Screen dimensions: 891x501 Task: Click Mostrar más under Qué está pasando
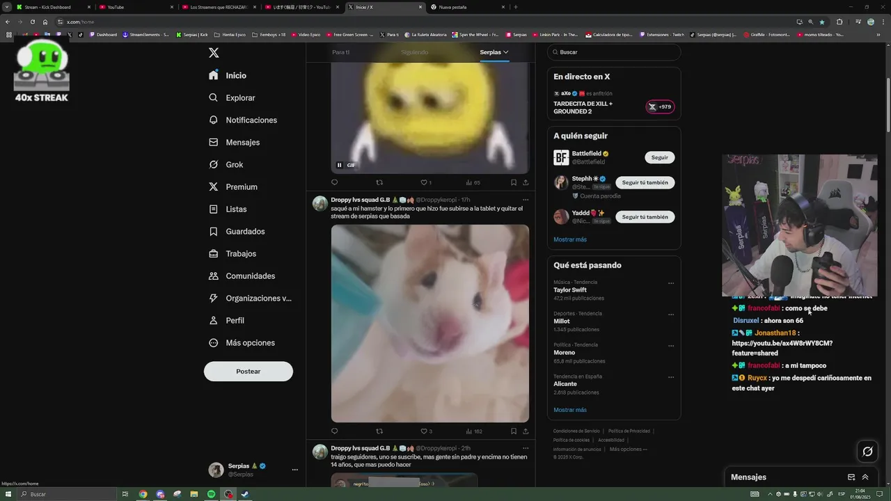click(x=570, y=410)
